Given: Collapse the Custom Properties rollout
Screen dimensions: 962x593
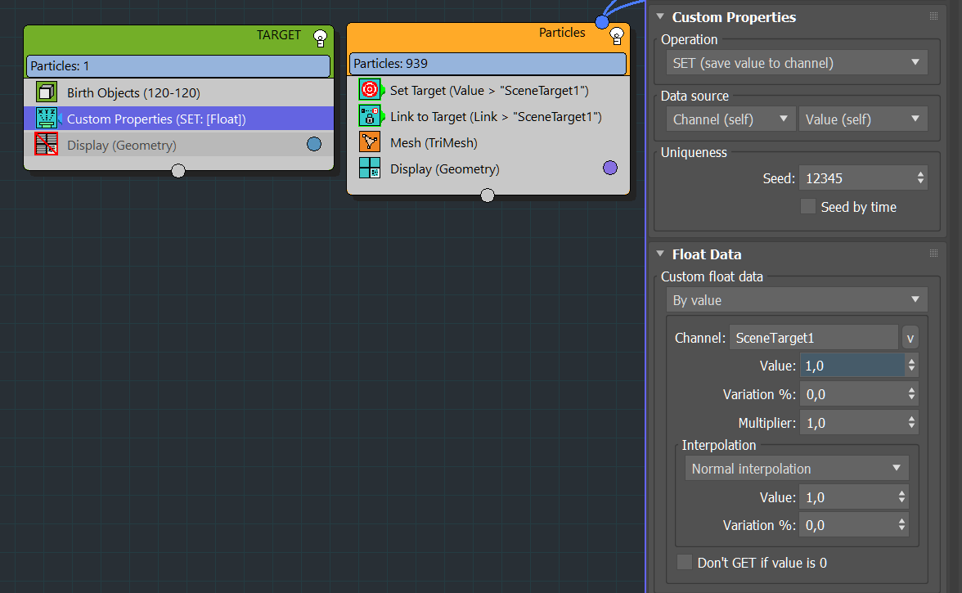Looking at the screenshot, I should pyautogui.click(x=660, y=16).
